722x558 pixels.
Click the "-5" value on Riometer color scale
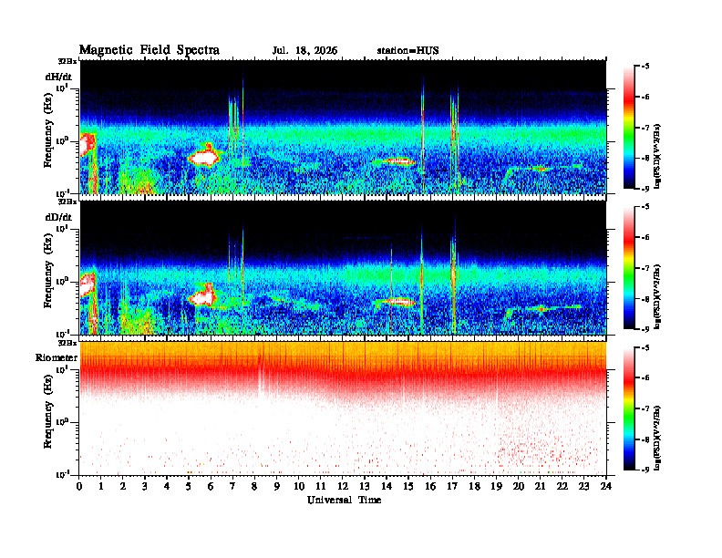tap(645, 347)
